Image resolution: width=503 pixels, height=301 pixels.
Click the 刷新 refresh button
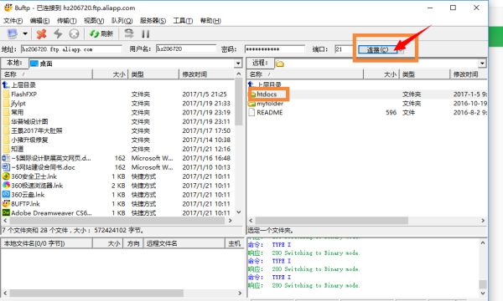pos(101,33)
